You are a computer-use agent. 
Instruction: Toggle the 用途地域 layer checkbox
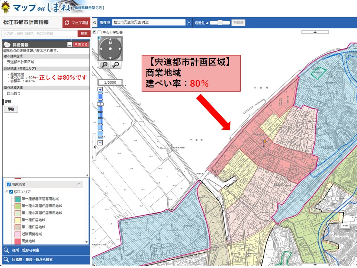click(9, 184)
